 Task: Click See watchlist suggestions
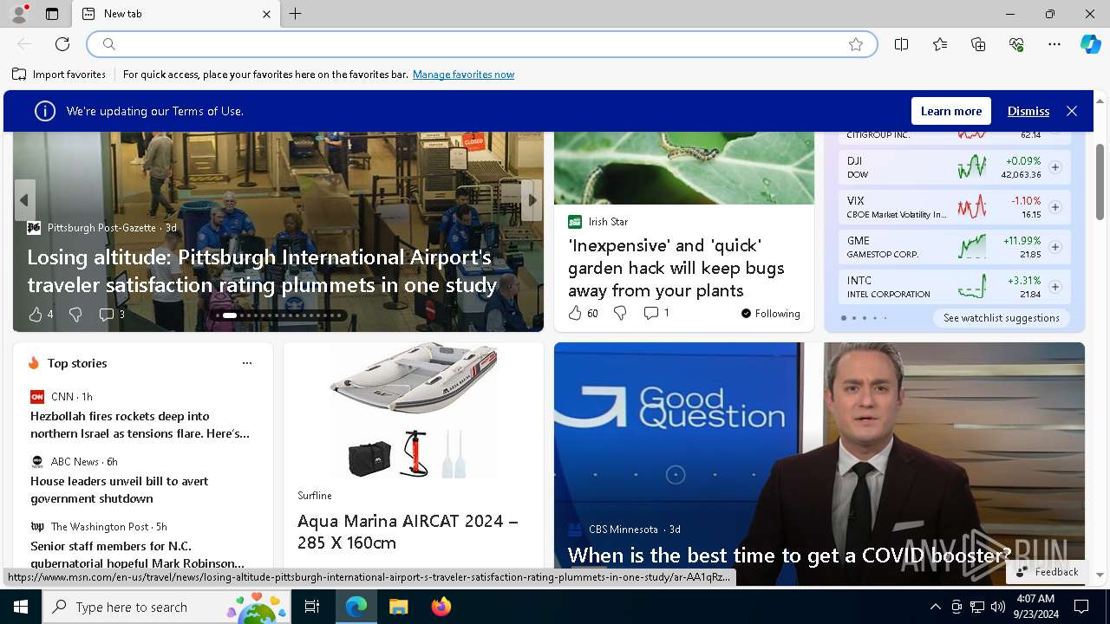[1002, 318]
